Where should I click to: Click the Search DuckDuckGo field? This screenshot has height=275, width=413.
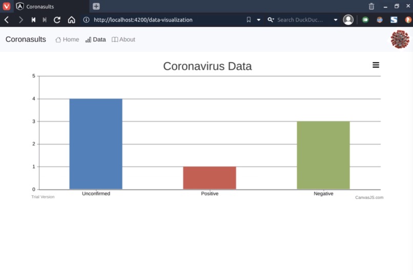point(300,20)
